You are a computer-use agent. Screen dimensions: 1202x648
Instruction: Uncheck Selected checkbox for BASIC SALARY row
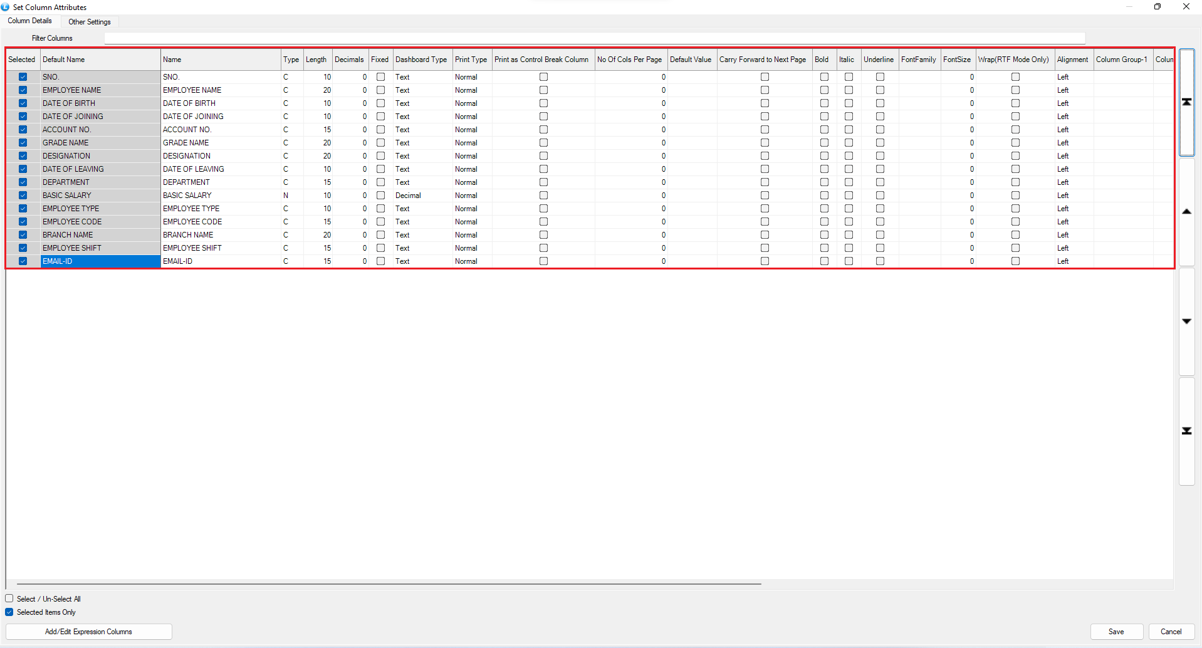pyautogui.click(x=23, y=196)
